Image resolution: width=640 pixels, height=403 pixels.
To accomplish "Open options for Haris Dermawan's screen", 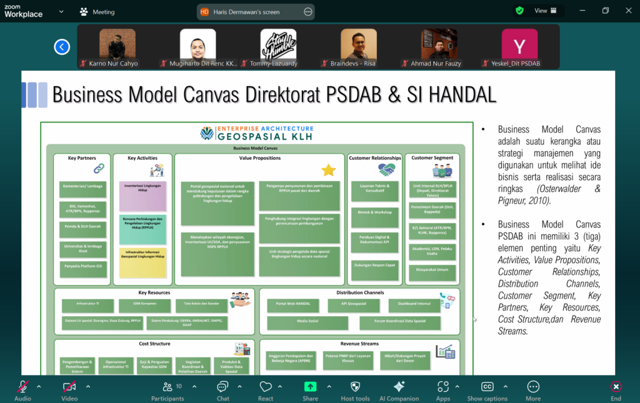I will pos(307,11).
